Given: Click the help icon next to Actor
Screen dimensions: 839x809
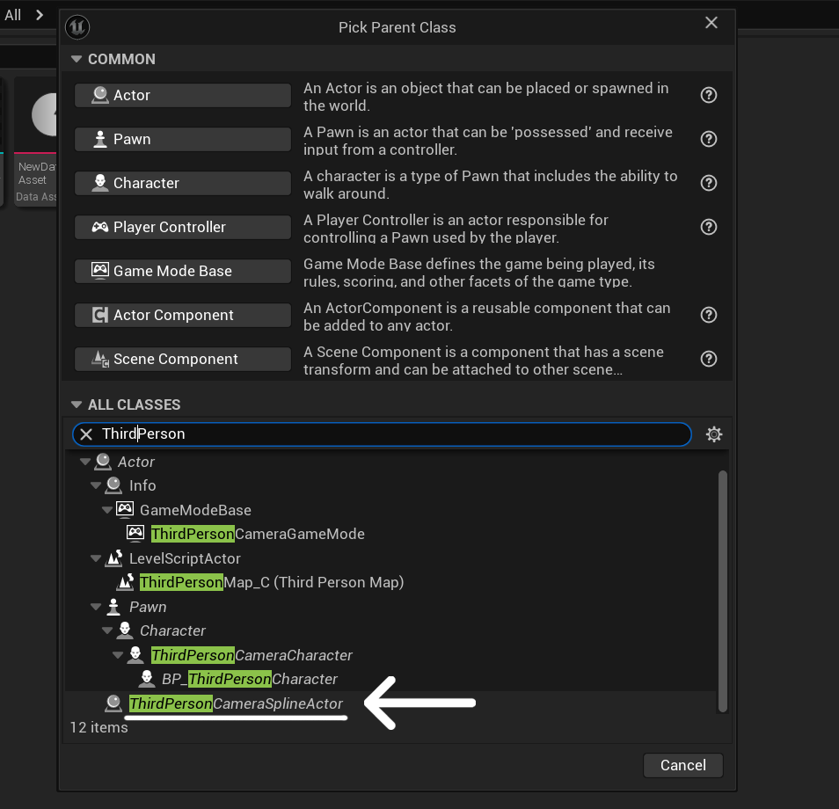Looking at the screenshot, I should (x=708, y=95).
